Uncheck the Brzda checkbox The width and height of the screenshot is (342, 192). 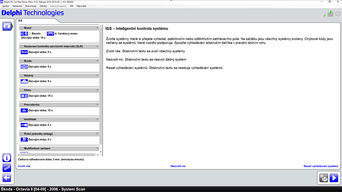pyautogui.click(x=22, y=61)
